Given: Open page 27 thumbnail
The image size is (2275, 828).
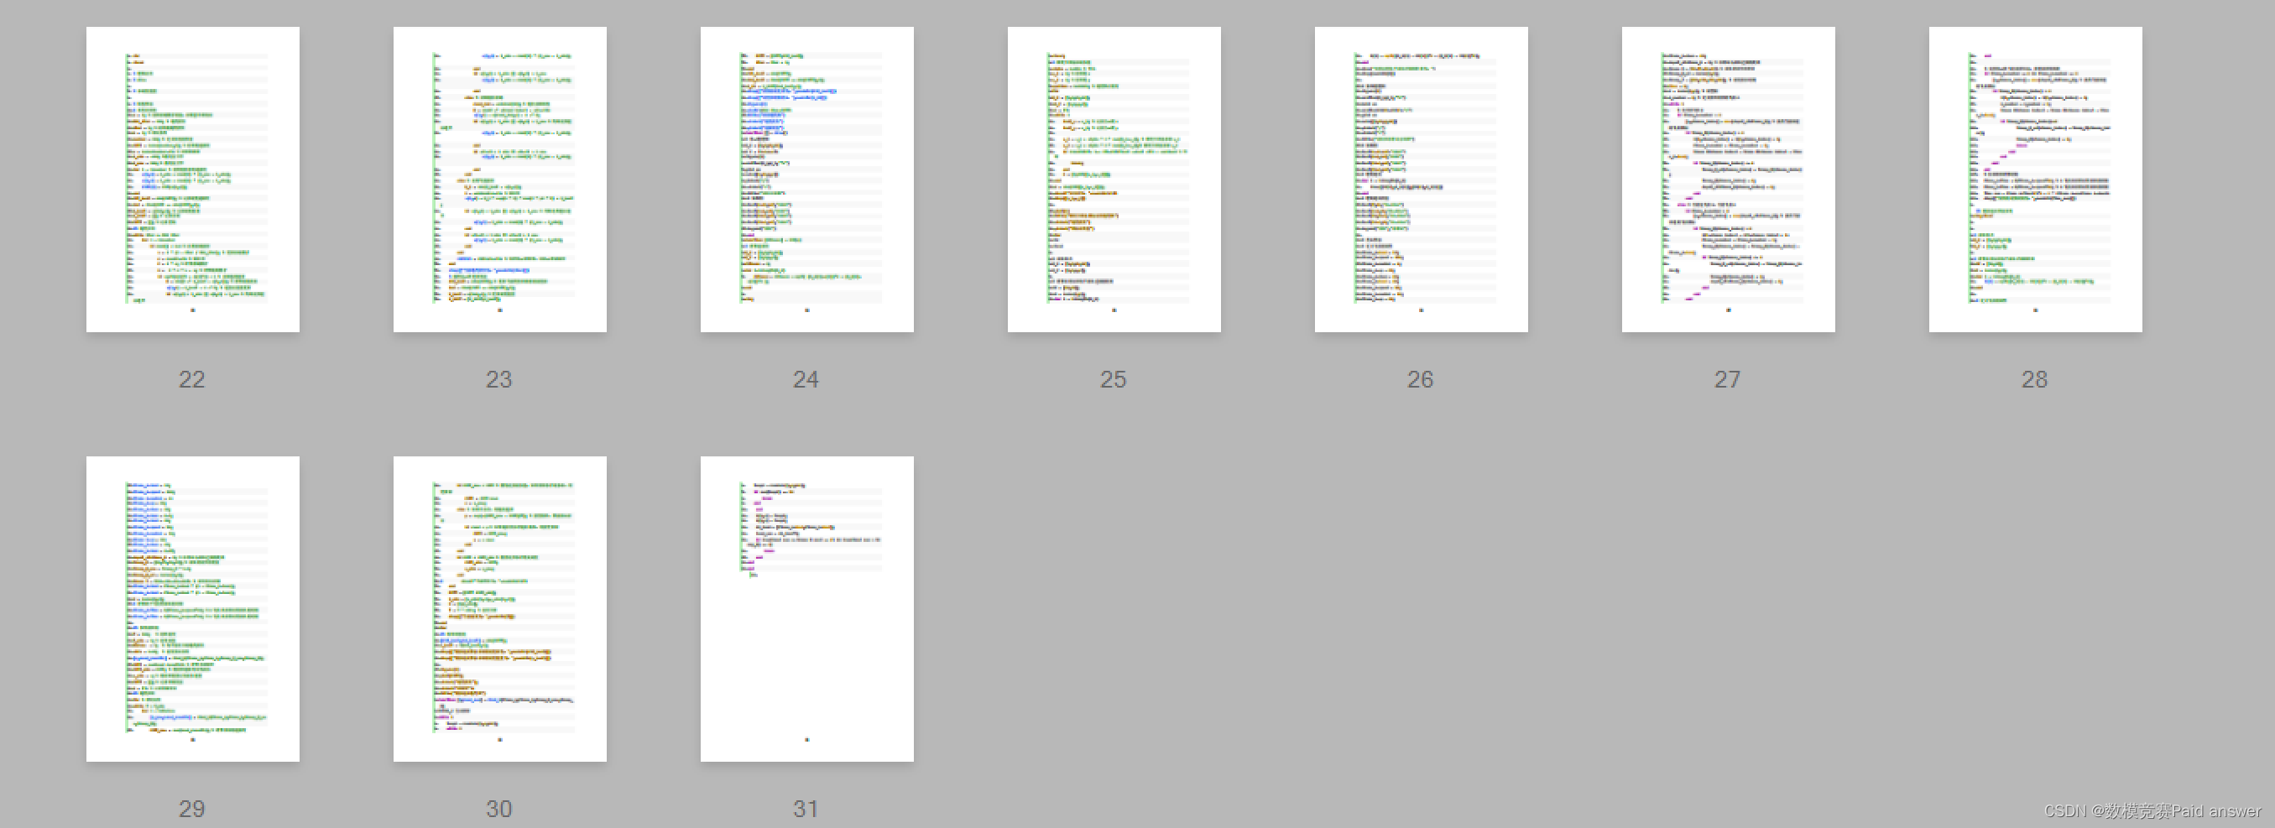Looking at the screenshot, I should [1729, 180].
